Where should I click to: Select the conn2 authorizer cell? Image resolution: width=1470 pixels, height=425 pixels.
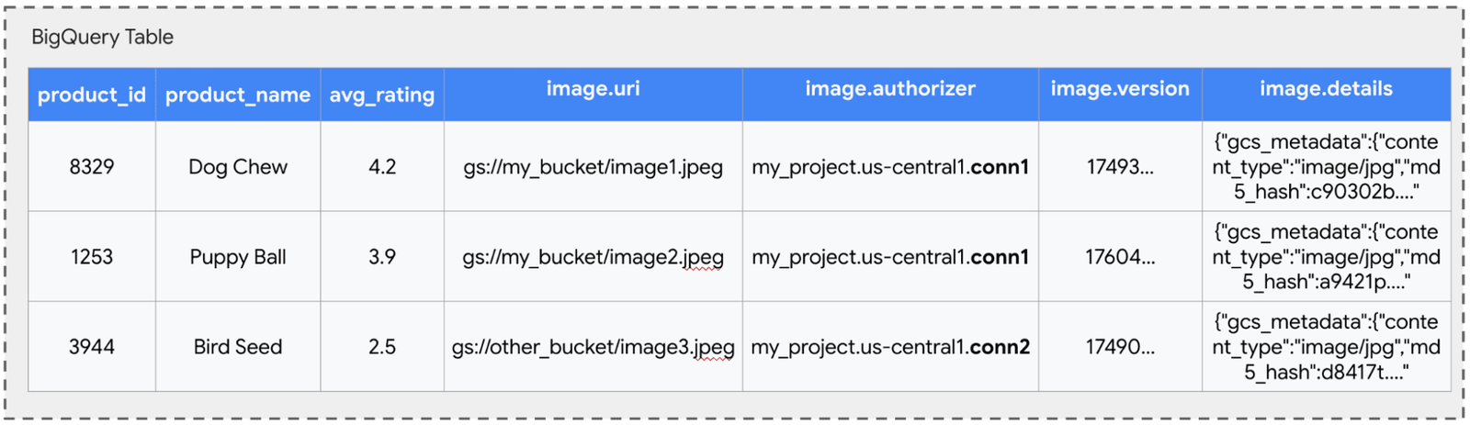[x=890, y=347]
